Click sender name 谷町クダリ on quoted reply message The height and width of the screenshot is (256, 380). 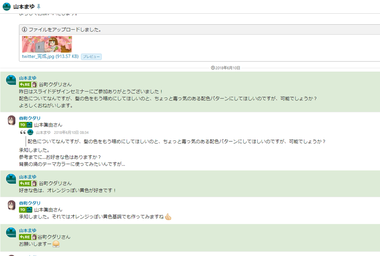click(30, 118)
